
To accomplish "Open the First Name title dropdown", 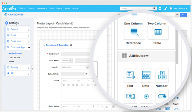I will point(71,60).
